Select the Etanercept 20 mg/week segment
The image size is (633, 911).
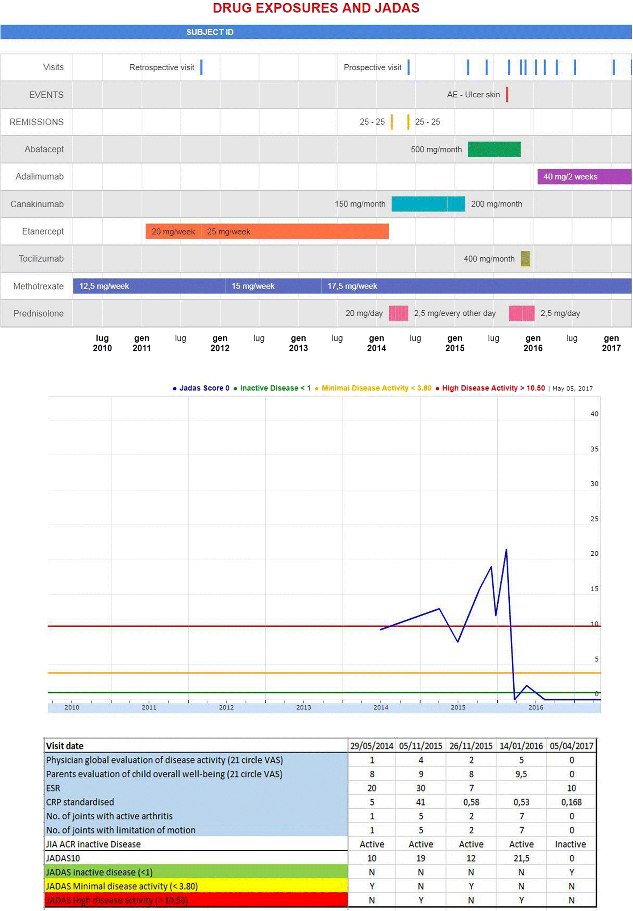(x=173, y=231)
